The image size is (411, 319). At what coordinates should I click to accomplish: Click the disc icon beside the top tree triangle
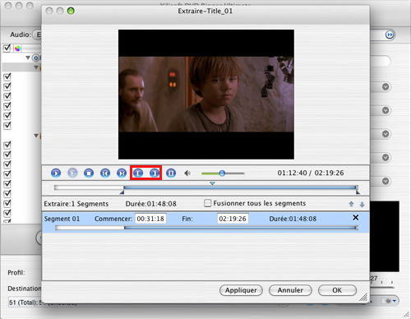tap(36, 58)
